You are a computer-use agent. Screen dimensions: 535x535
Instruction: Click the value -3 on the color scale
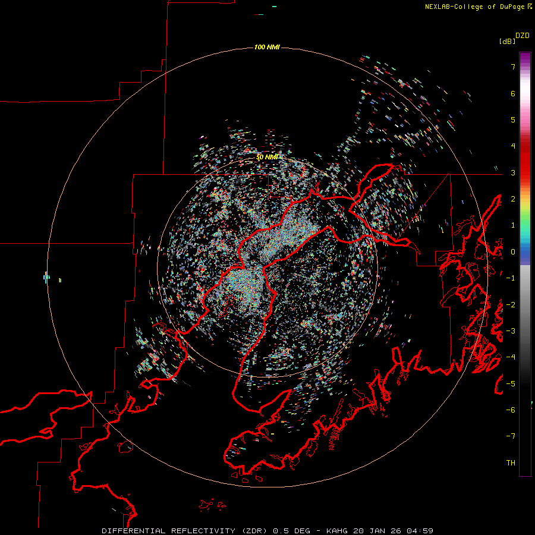(x=511, y=331)
